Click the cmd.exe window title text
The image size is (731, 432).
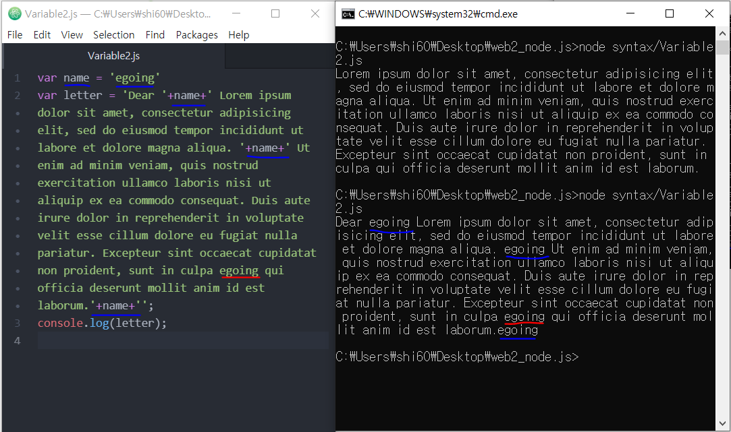[x=438, y=14]
